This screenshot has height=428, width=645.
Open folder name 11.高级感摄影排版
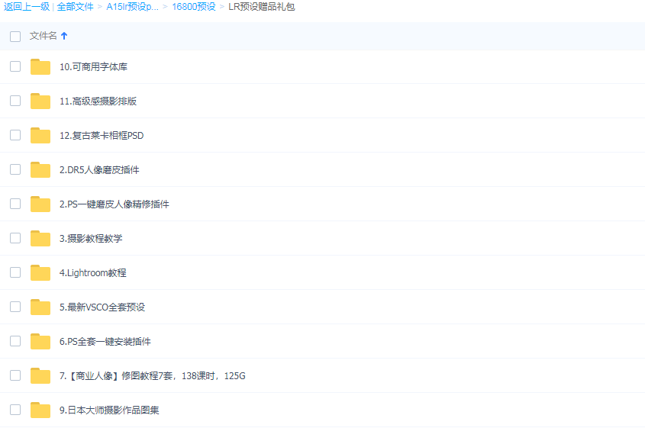(98, 101)
